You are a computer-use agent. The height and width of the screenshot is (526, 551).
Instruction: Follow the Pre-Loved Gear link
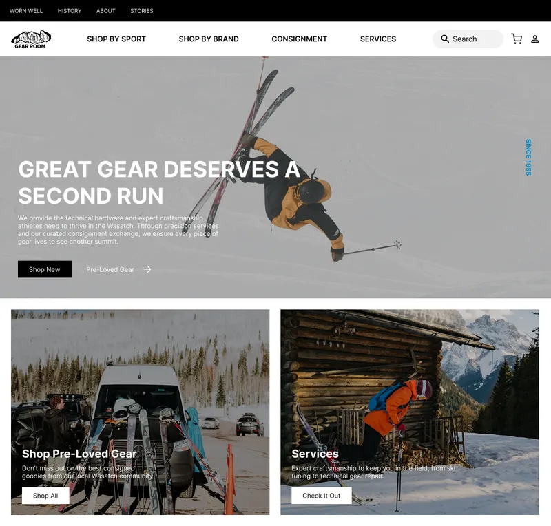(110, 269)
